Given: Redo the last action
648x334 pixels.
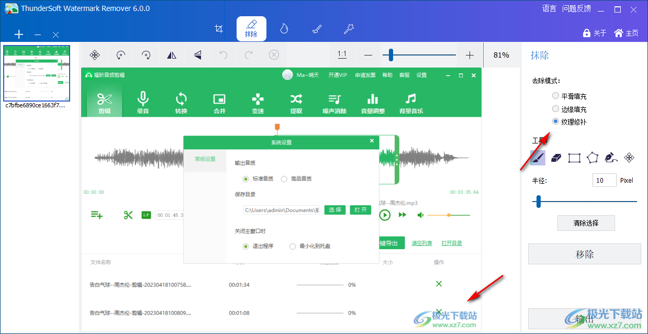Looking at the screenshot, I should click(249, 54).
